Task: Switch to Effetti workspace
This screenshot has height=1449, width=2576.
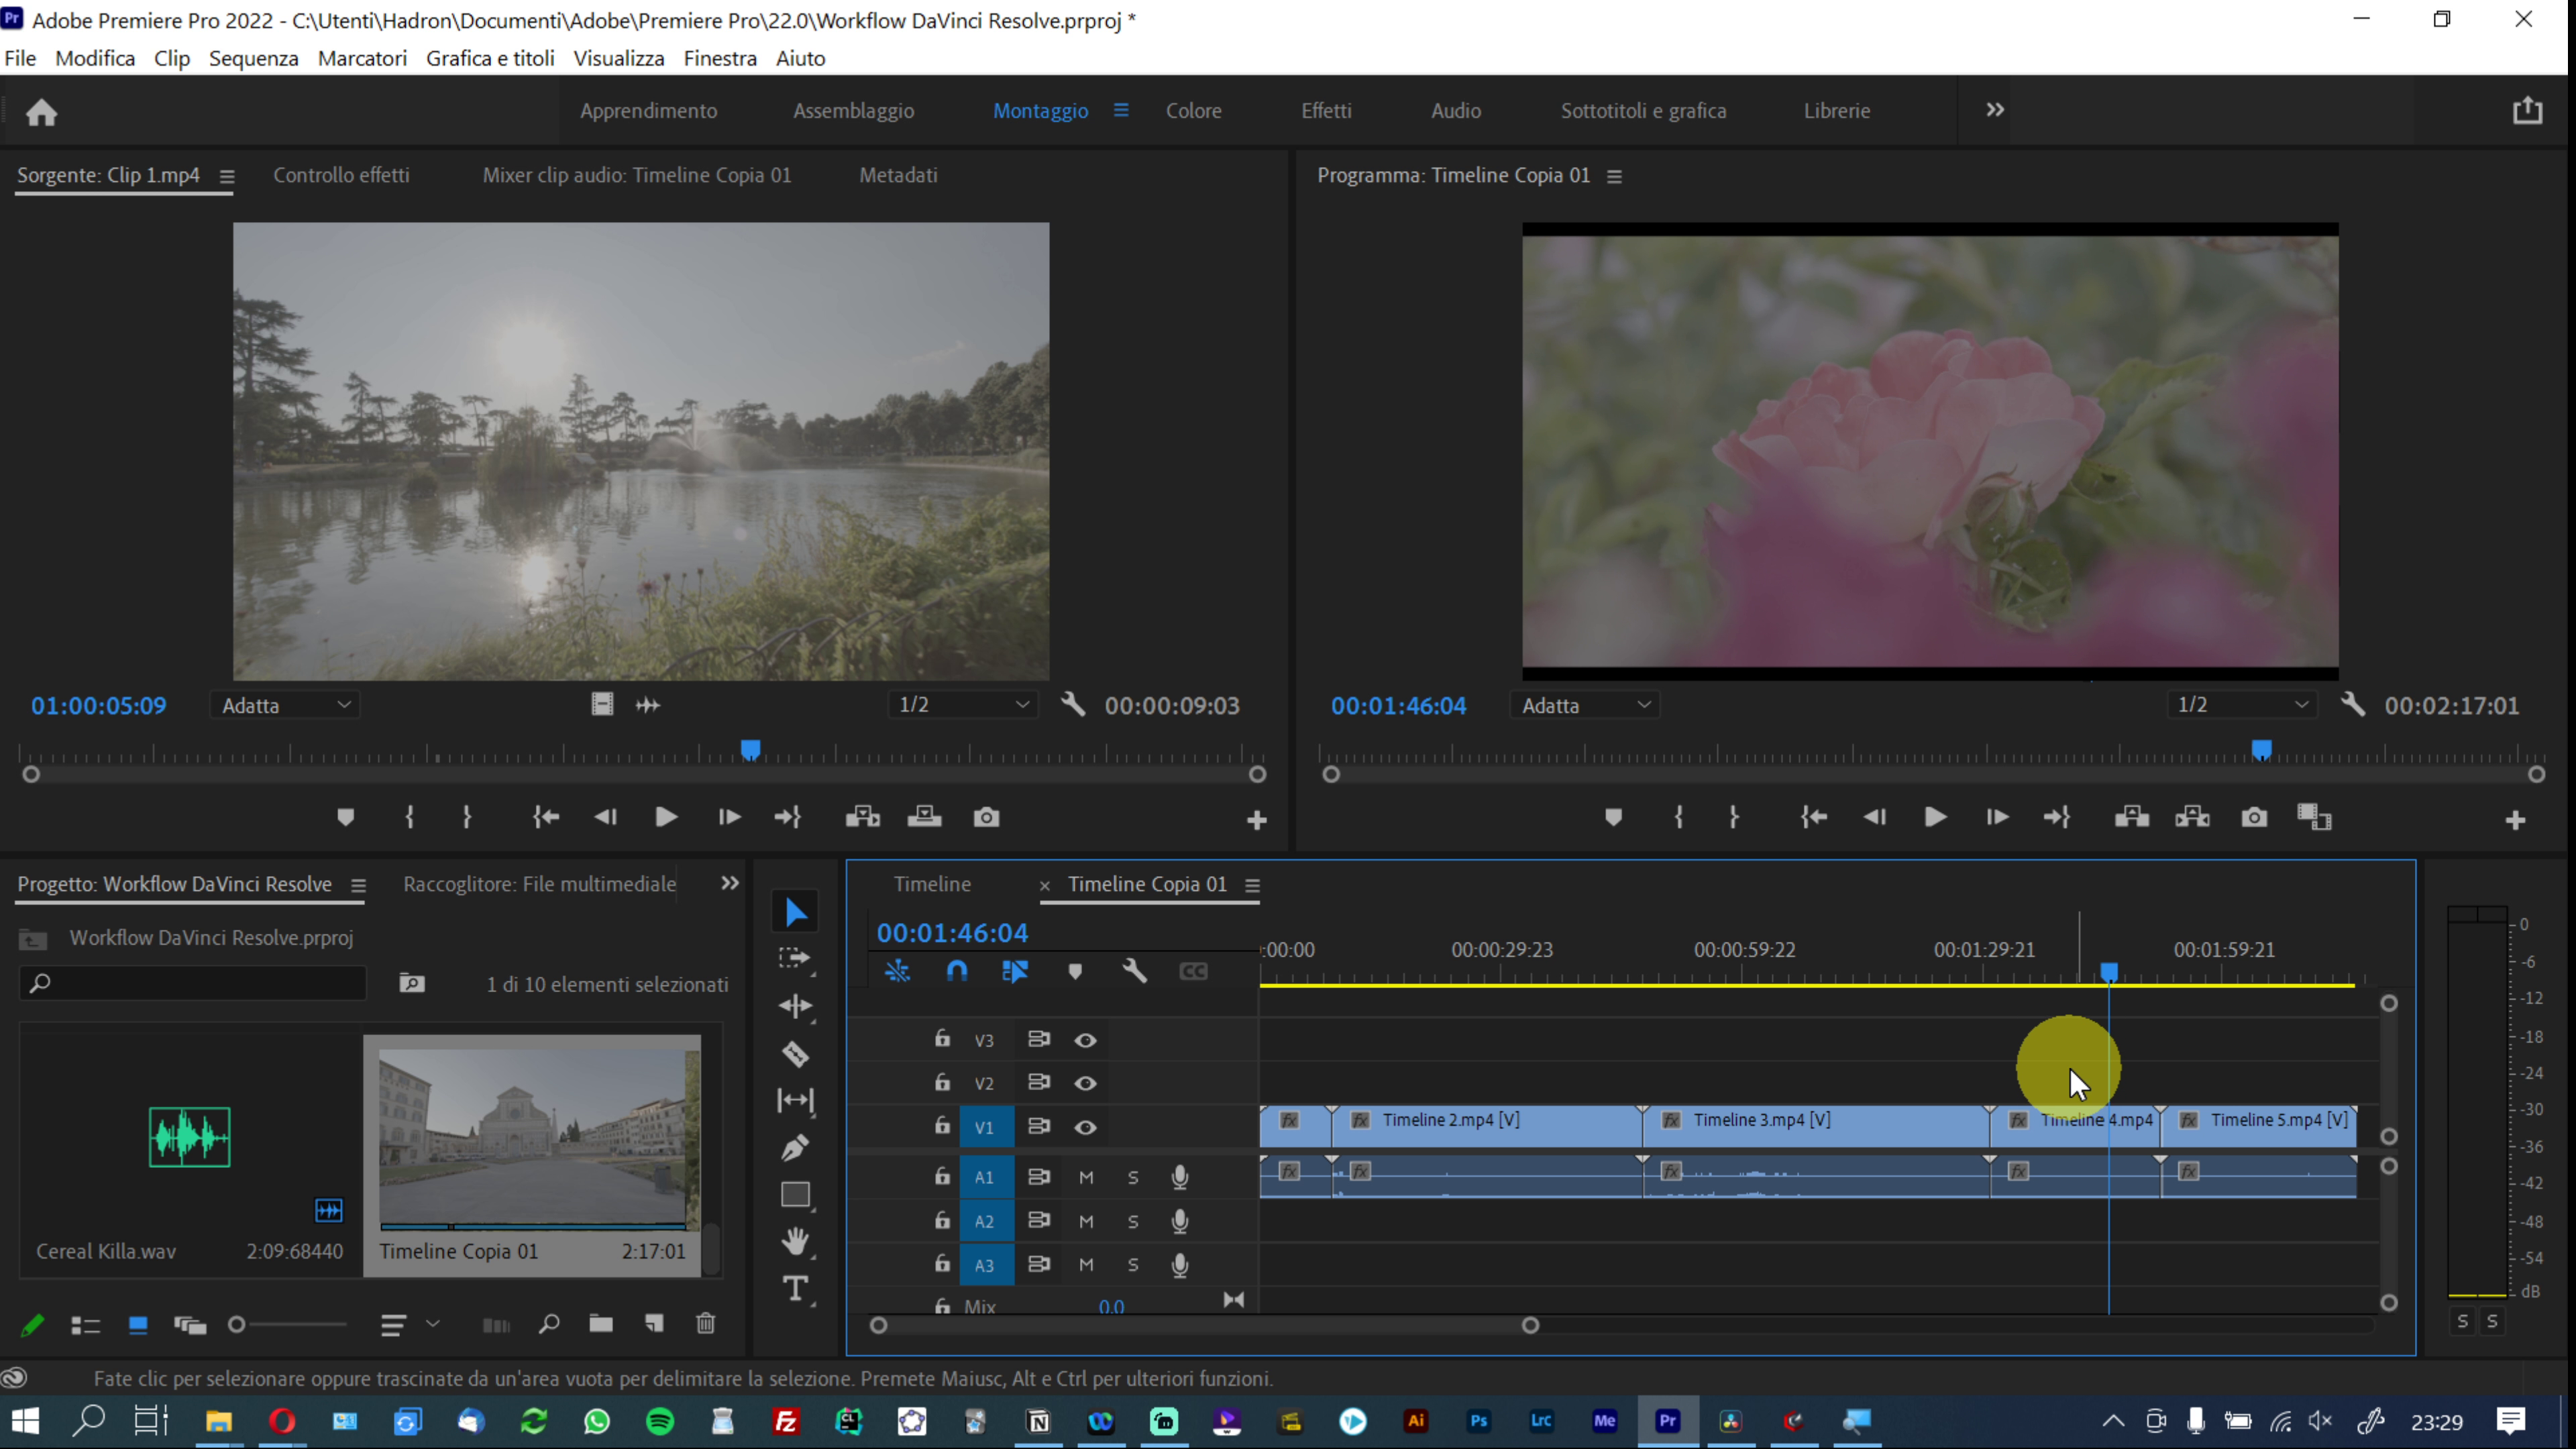Action: (1326, 111)
